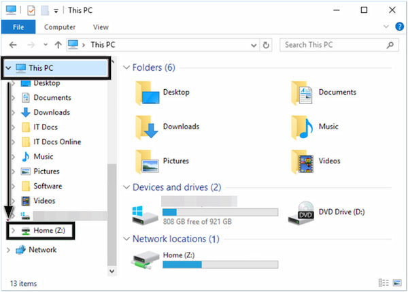Click the local disk usage bar
Viewport: 408px width, 292px height.
pos(220,212)
